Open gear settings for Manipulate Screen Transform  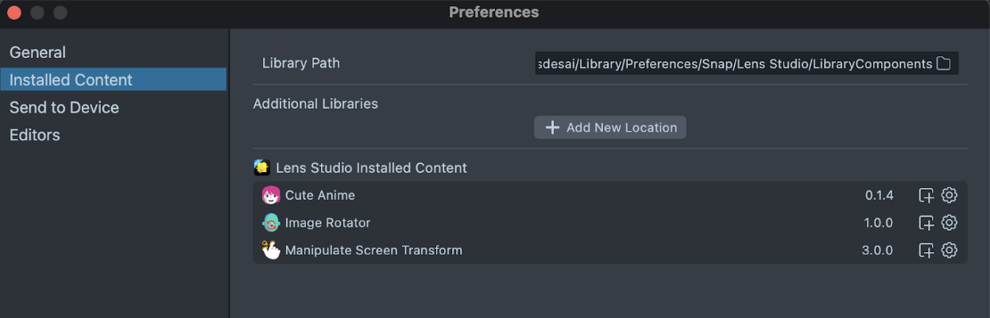click(949, 251)
